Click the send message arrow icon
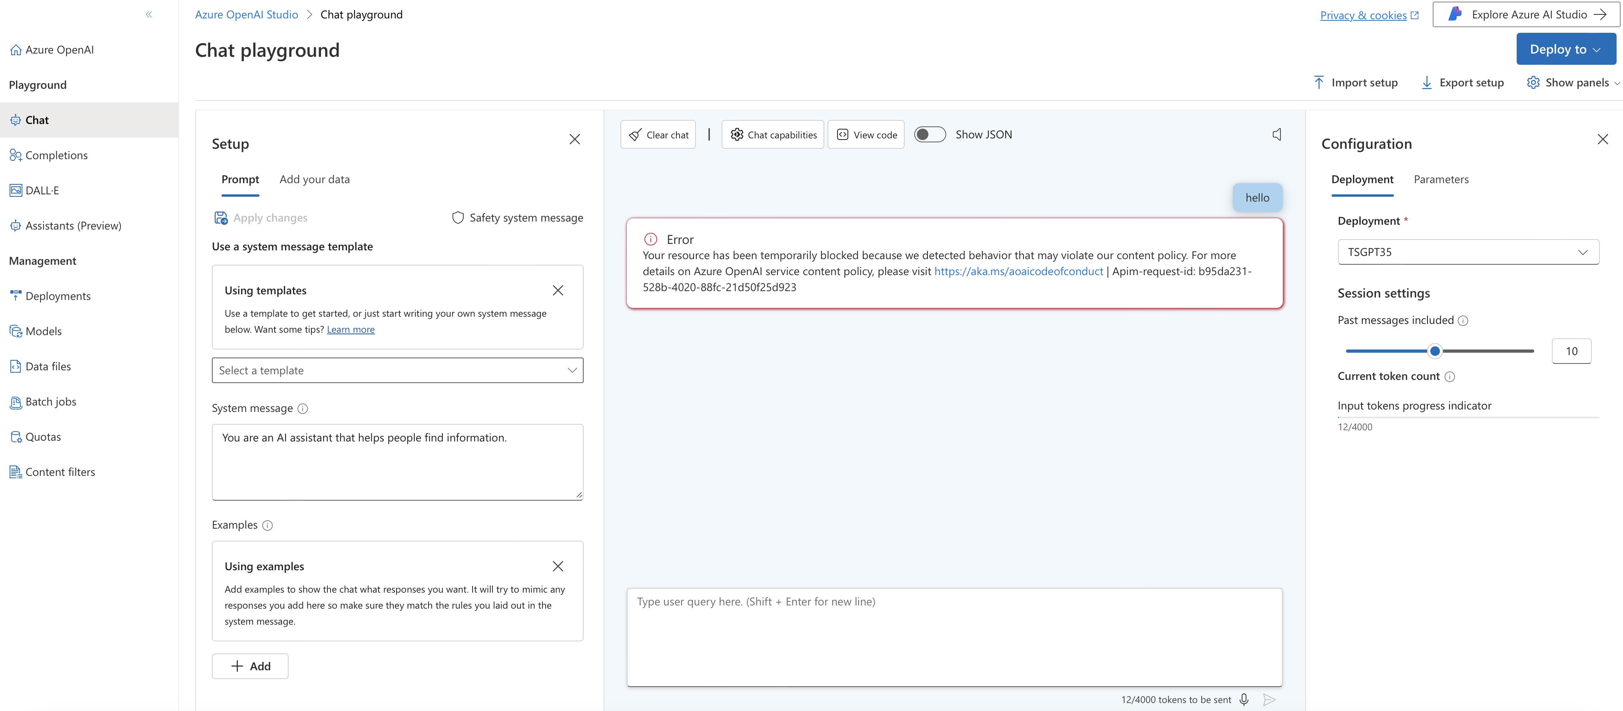This screenshot has height=711, width=1623. pos(1270,700)
